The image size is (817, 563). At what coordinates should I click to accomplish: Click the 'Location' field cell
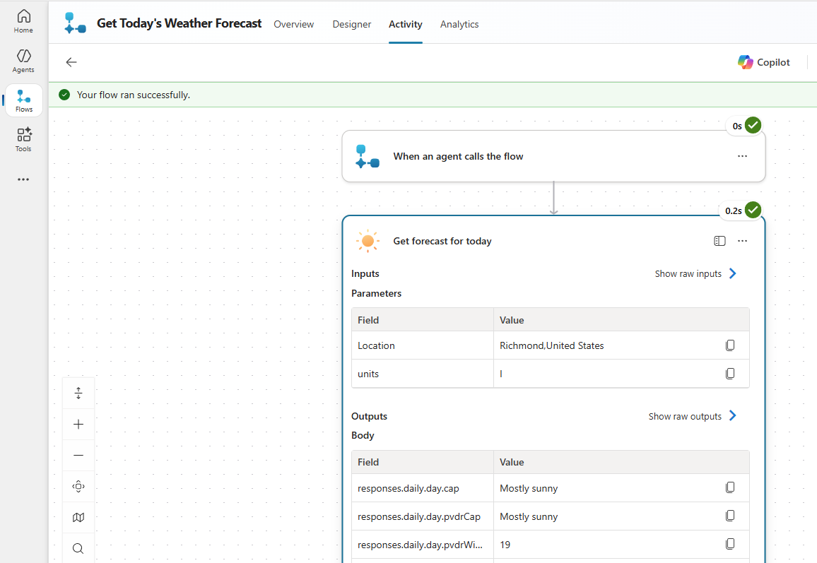pyautogui.click(x=423, y=346)
